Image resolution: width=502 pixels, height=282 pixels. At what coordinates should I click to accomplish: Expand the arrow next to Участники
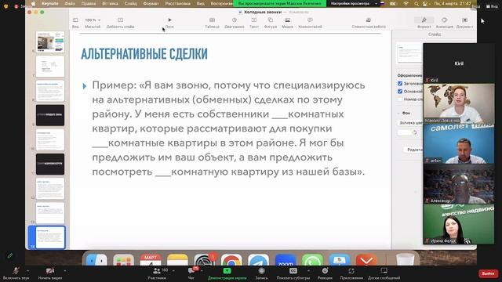tap(173, 271)
